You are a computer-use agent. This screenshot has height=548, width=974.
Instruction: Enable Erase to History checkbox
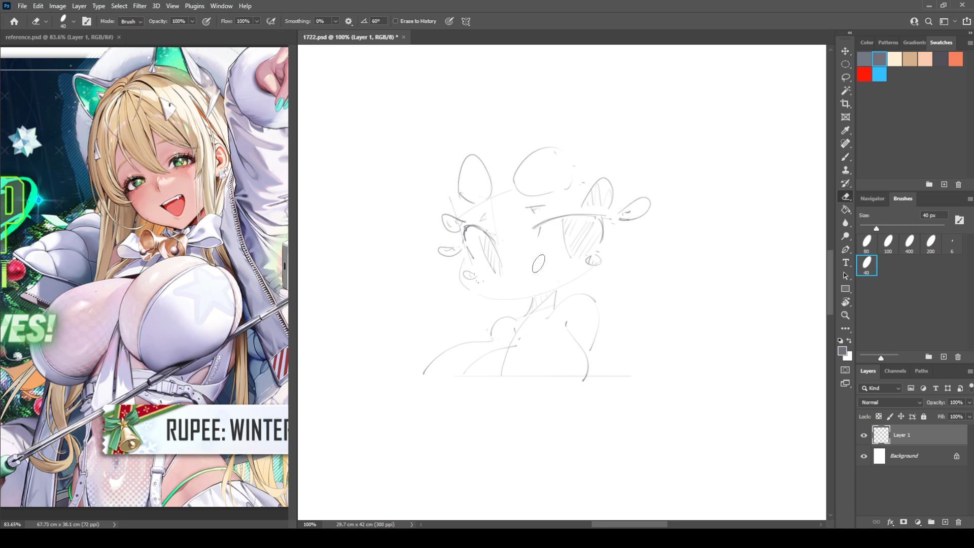pyautogui.click(x=396, y=21)
